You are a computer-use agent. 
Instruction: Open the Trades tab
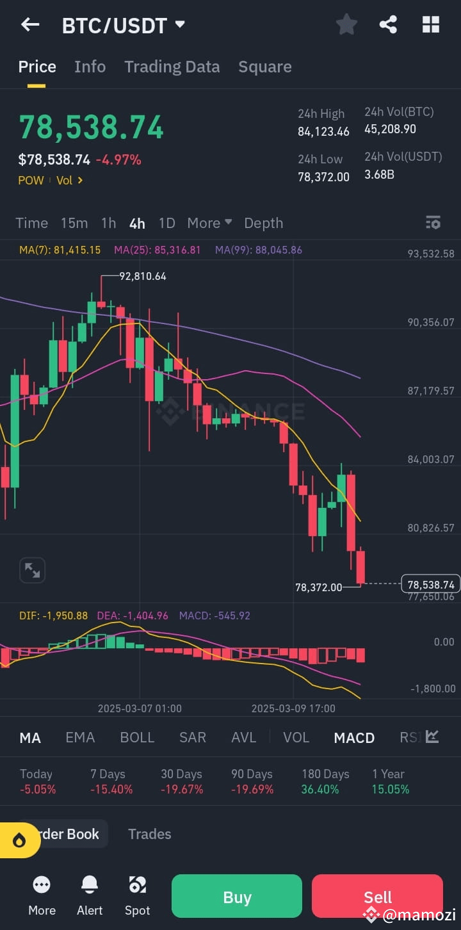pos(149,834)
